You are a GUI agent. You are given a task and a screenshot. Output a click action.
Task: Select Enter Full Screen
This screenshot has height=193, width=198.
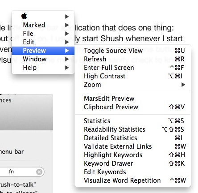coord(132,68)
